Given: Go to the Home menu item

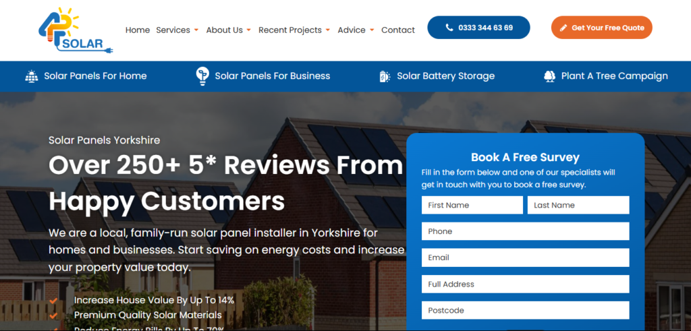Looking at the screenshot, I should coord(138,30).
